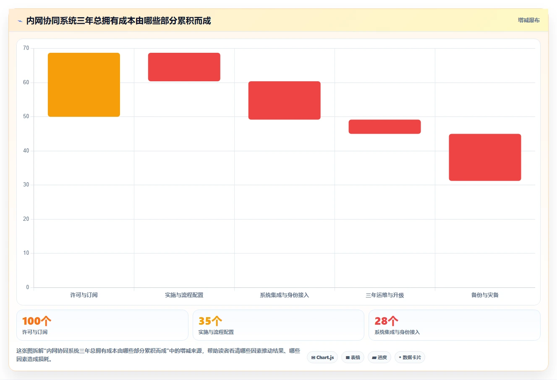
Task: Click the y-axis value 60
Action: coord(26,83)
